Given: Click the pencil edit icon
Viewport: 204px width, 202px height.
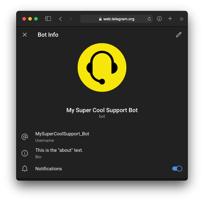Looking at the screenshot, I should pyautogui.click(x=179, y=35).
